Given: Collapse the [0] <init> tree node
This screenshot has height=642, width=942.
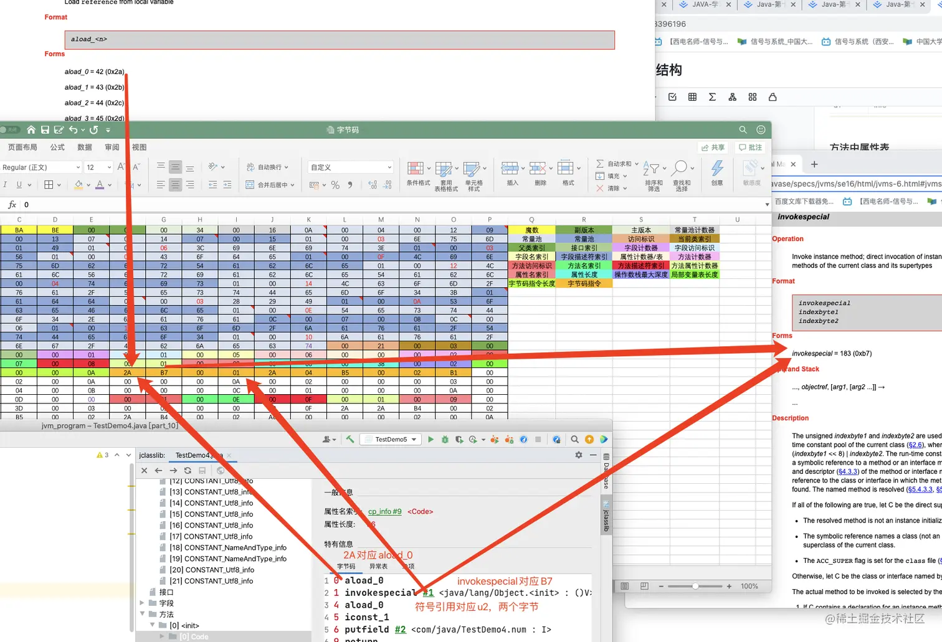Looking at the screenshot, I should pyautogui.click(x=152, y=625).
